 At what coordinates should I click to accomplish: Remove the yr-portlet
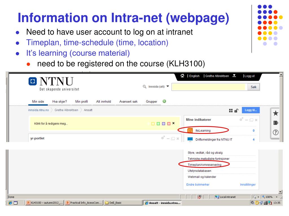pyautogui.click(x=178, y=139)
